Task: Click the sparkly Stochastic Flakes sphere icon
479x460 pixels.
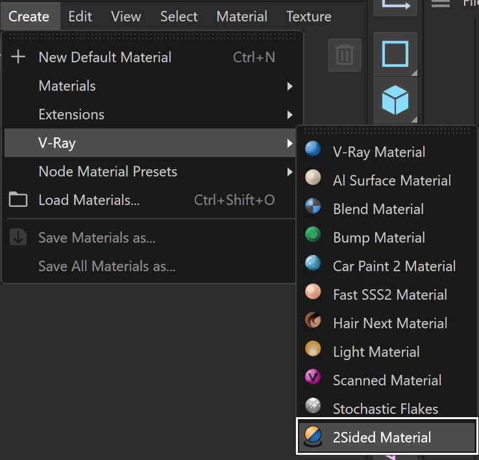Action: [x=313, y=406]
